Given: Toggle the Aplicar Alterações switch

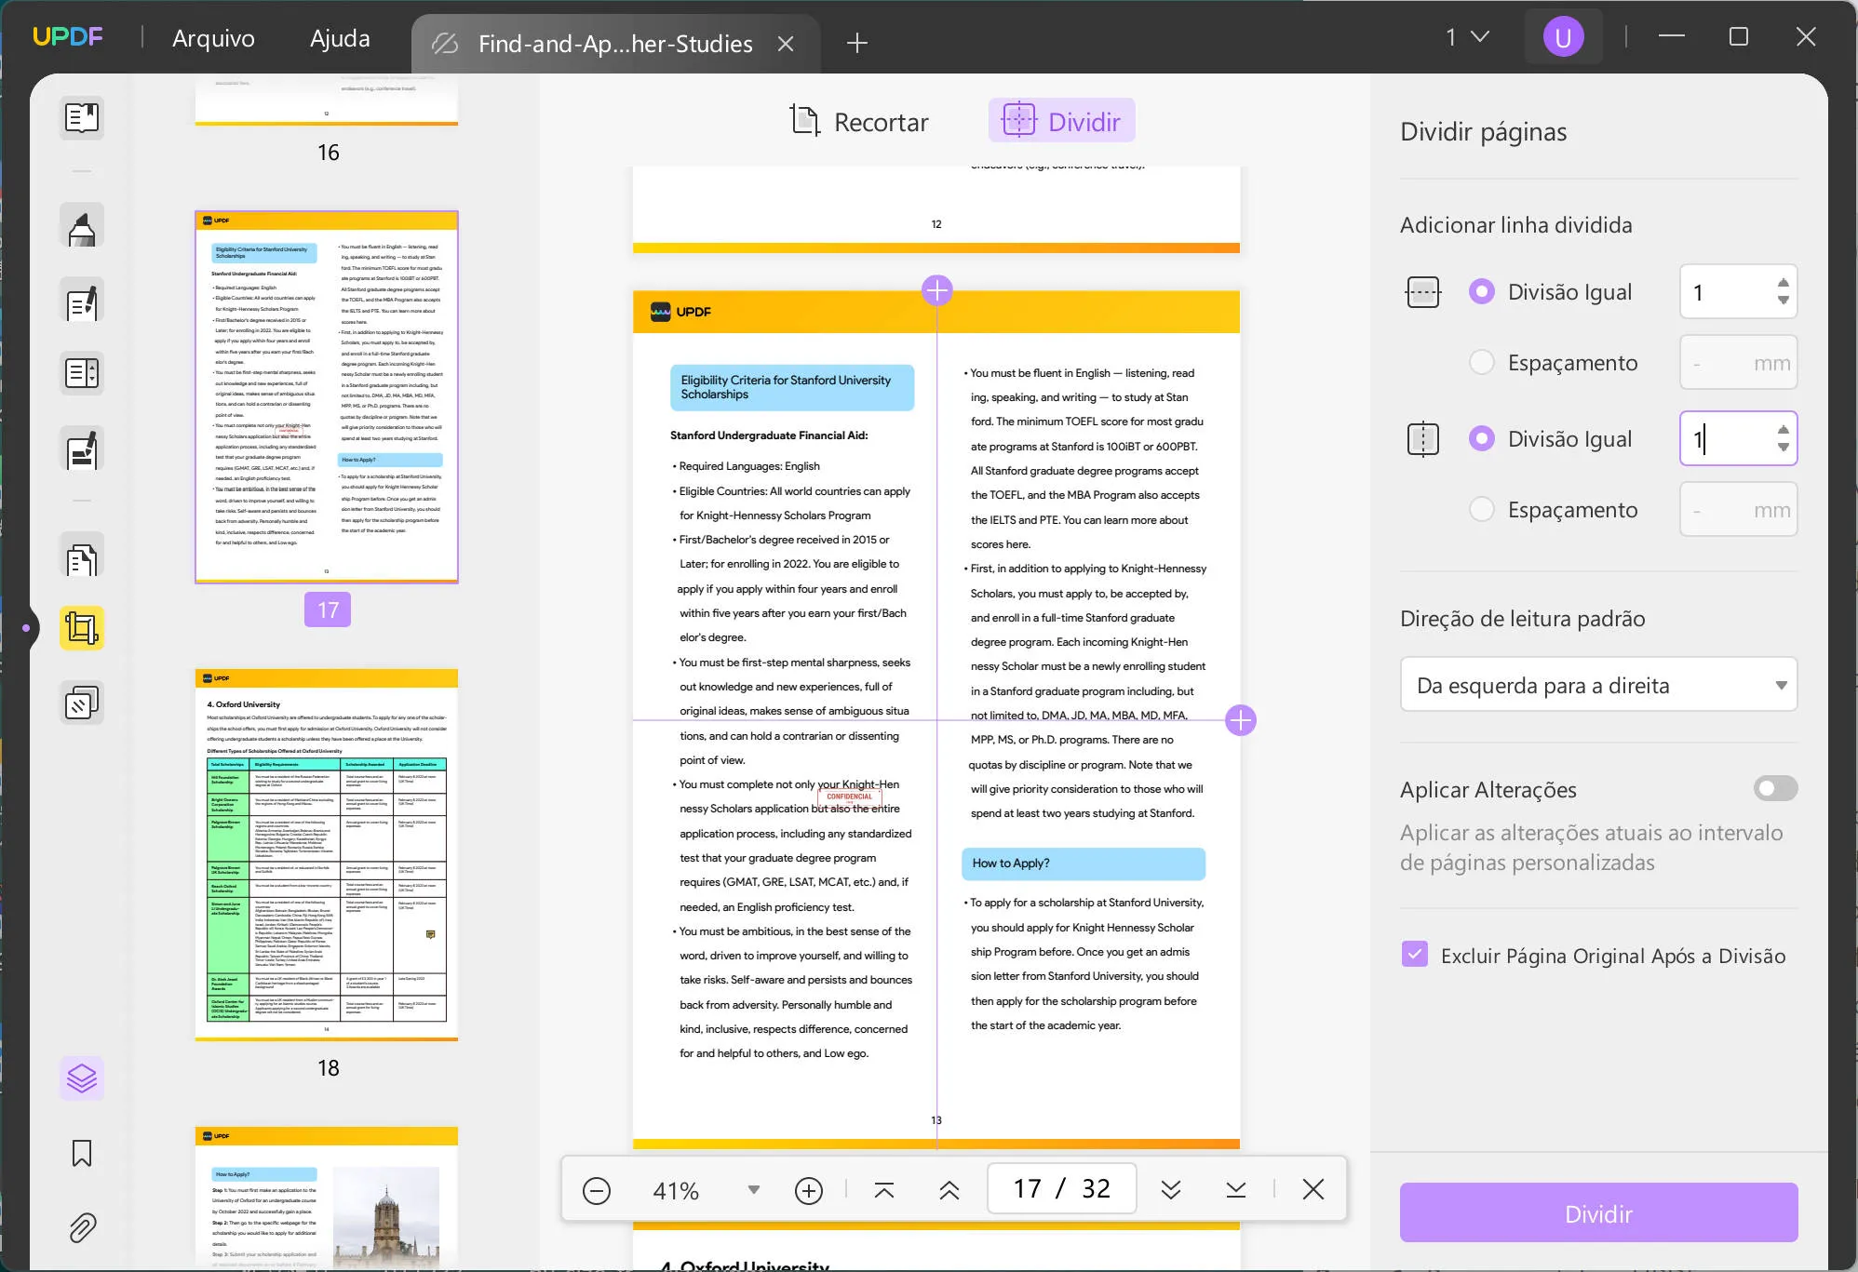Looking at the screenshot, I should coord(1775,789).
